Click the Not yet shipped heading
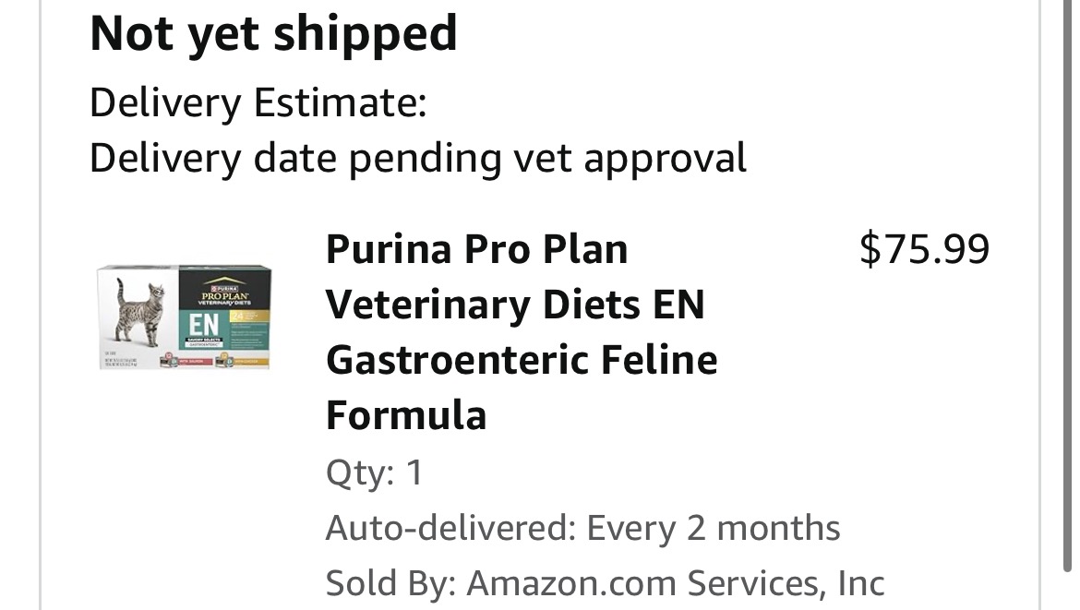 coord(273,34)
